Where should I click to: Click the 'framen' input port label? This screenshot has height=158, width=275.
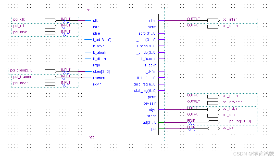point(99,78)
